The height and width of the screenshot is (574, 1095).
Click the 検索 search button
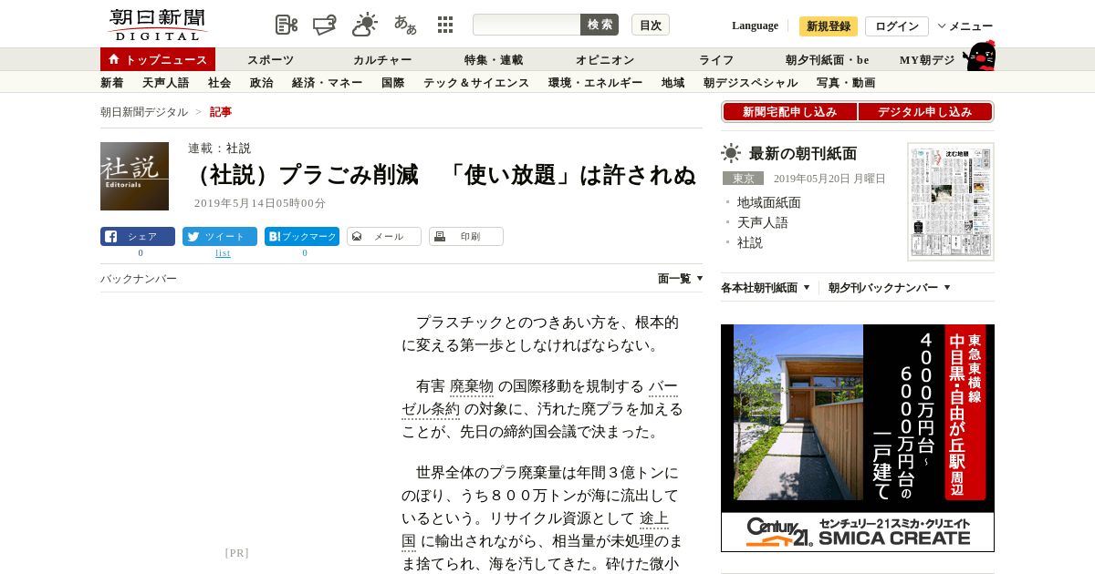(600, 25)
